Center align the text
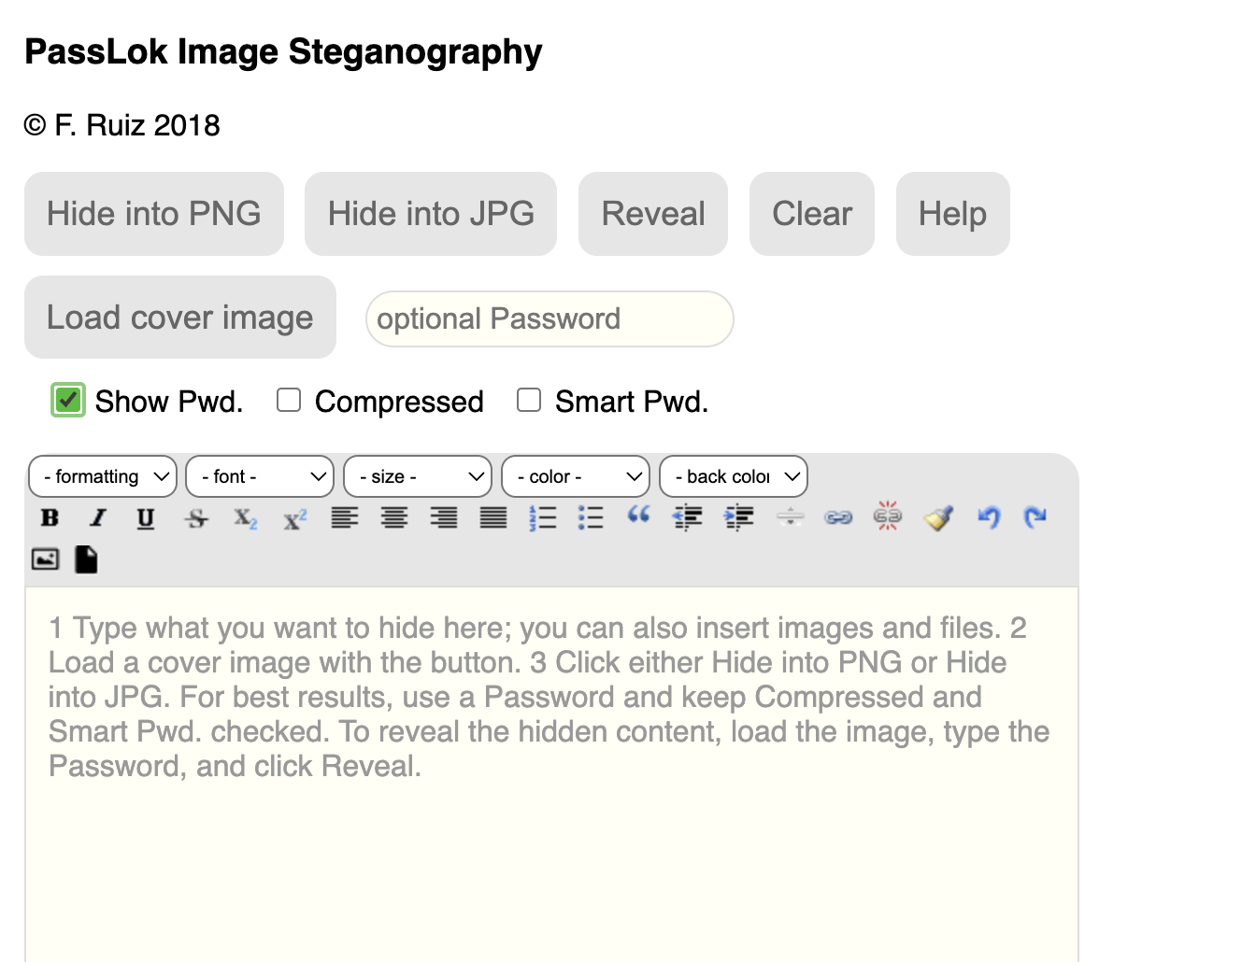The width and height of the screenshot is (1256, 962). pyautogui.click(x=394, y=517)
